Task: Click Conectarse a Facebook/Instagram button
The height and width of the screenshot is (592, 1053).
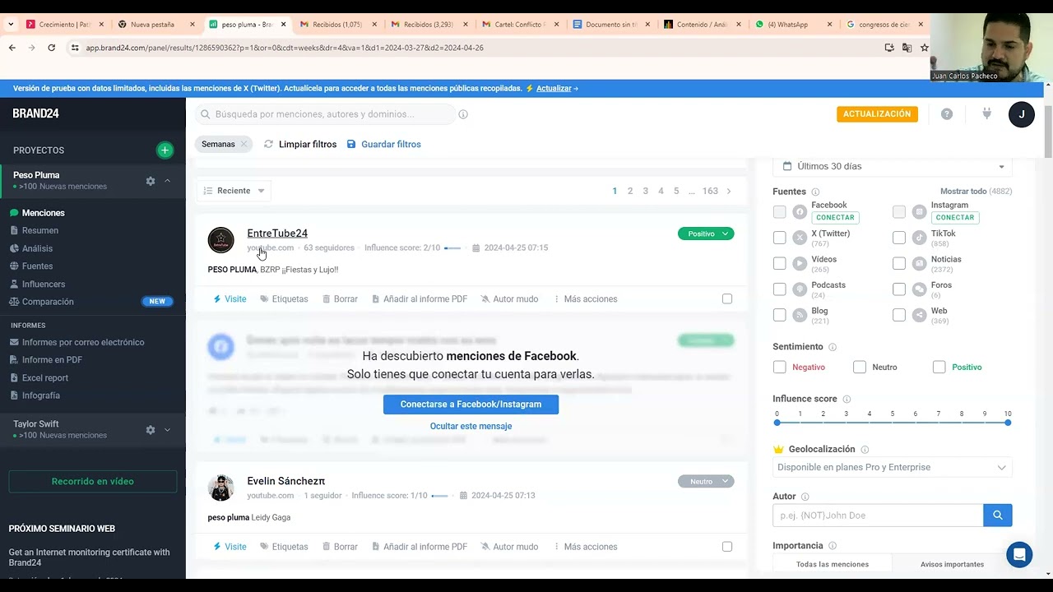Action: coord(471,405)
